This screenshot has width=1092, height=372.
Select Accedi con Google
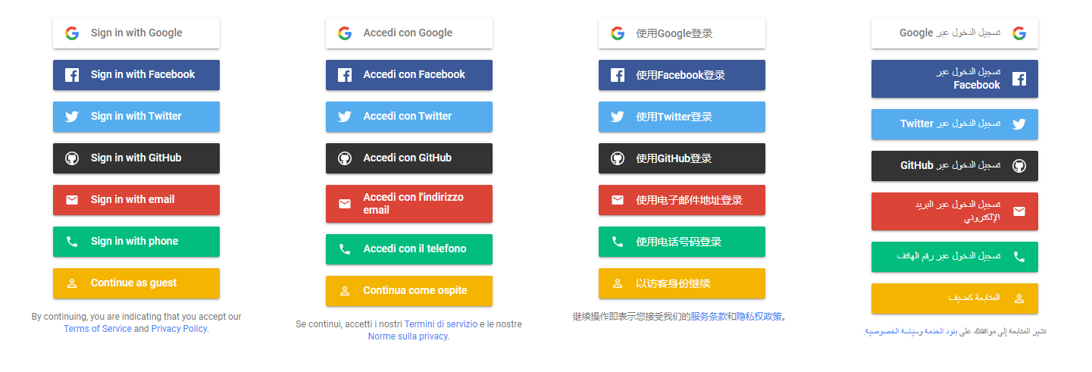click(409, 33)
